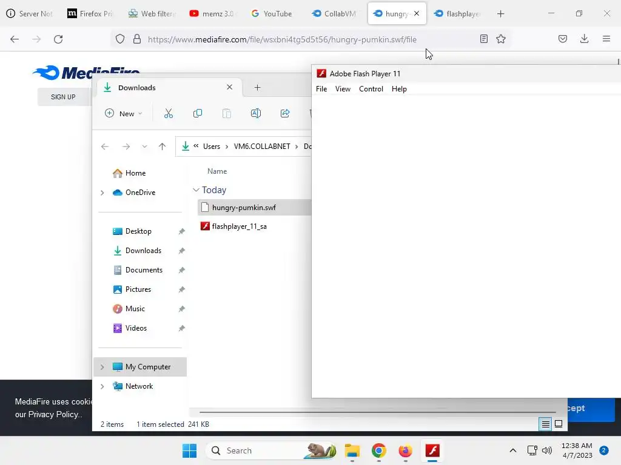Click the Share icon in Explorer toolbar

285,113
